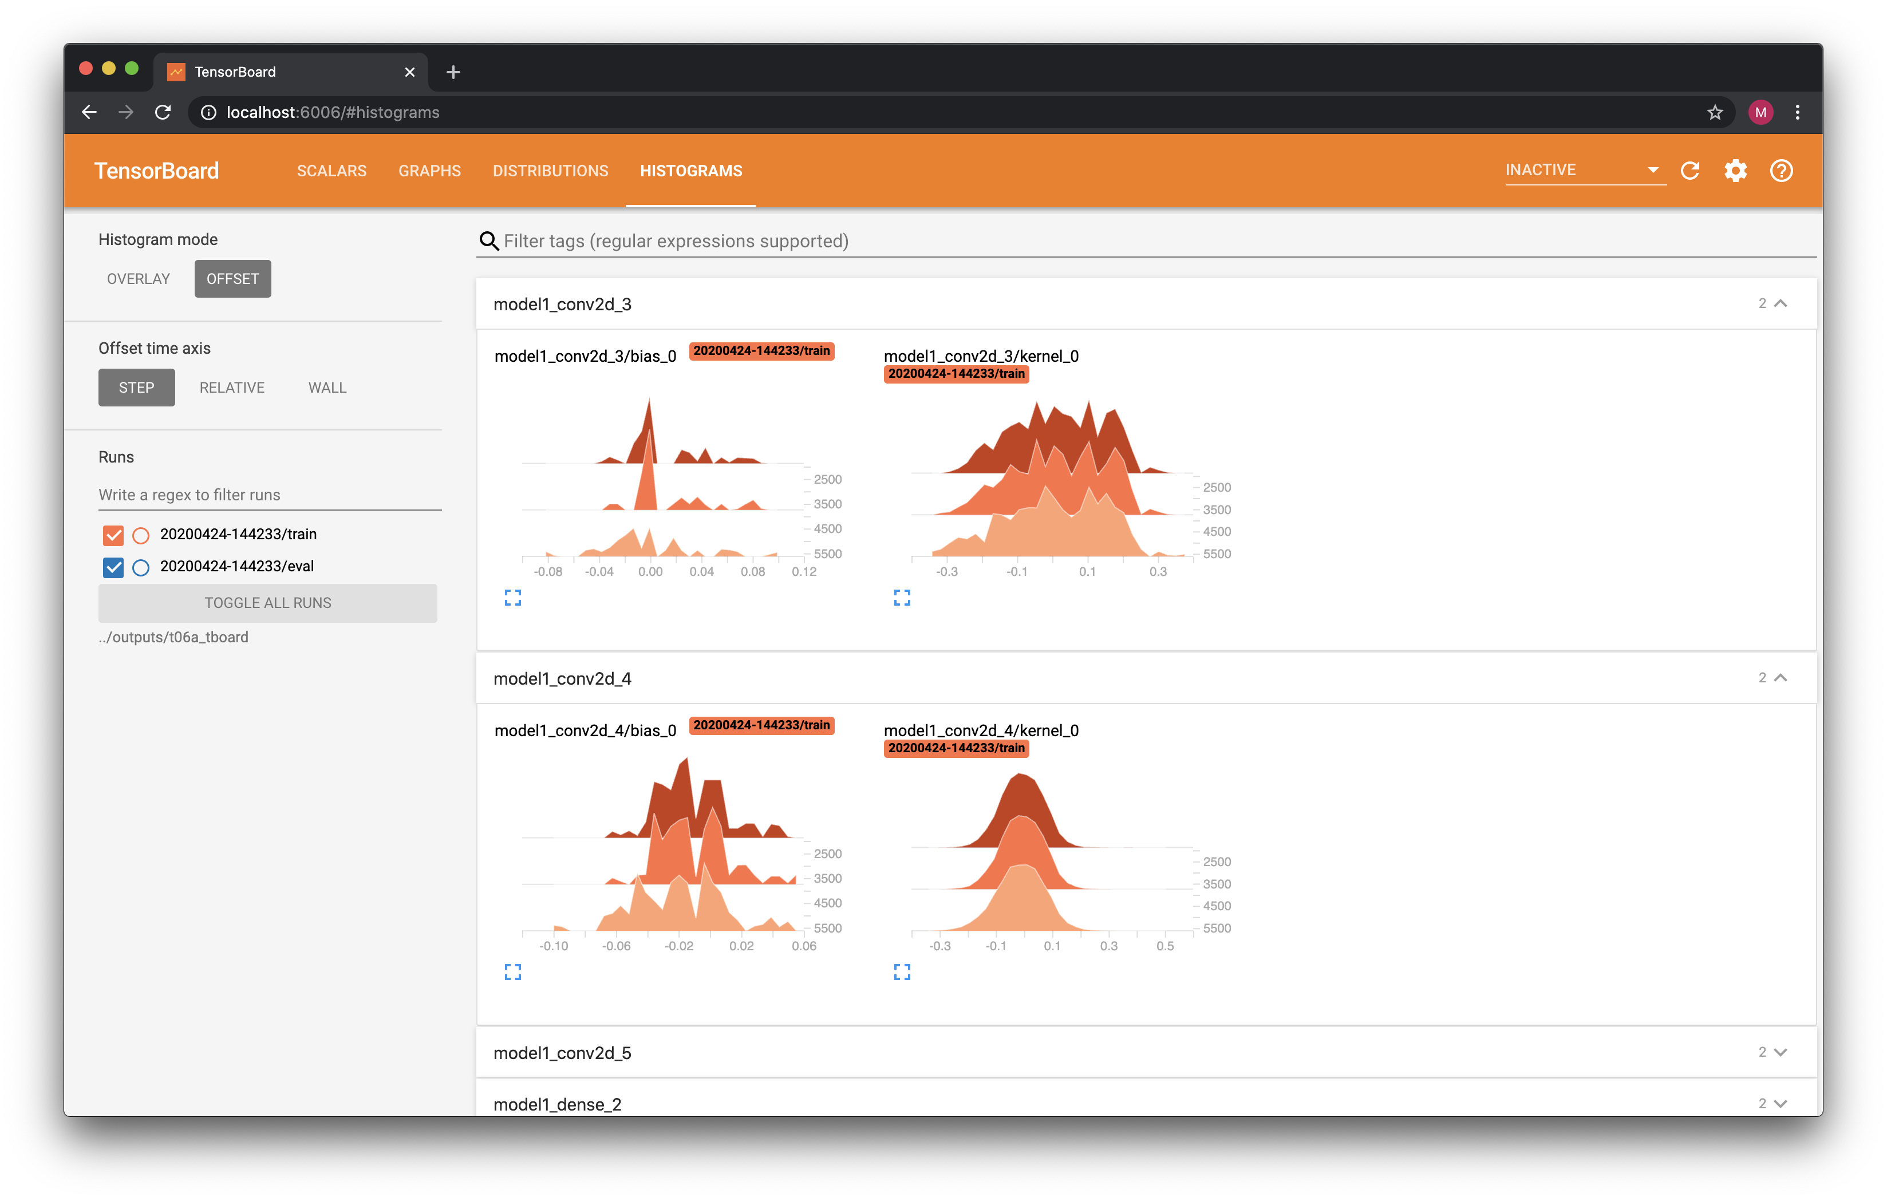Open the INACTIVE plugins dropdown
This screenshot has height=1201, width=1887.
tap(1585, 170)
